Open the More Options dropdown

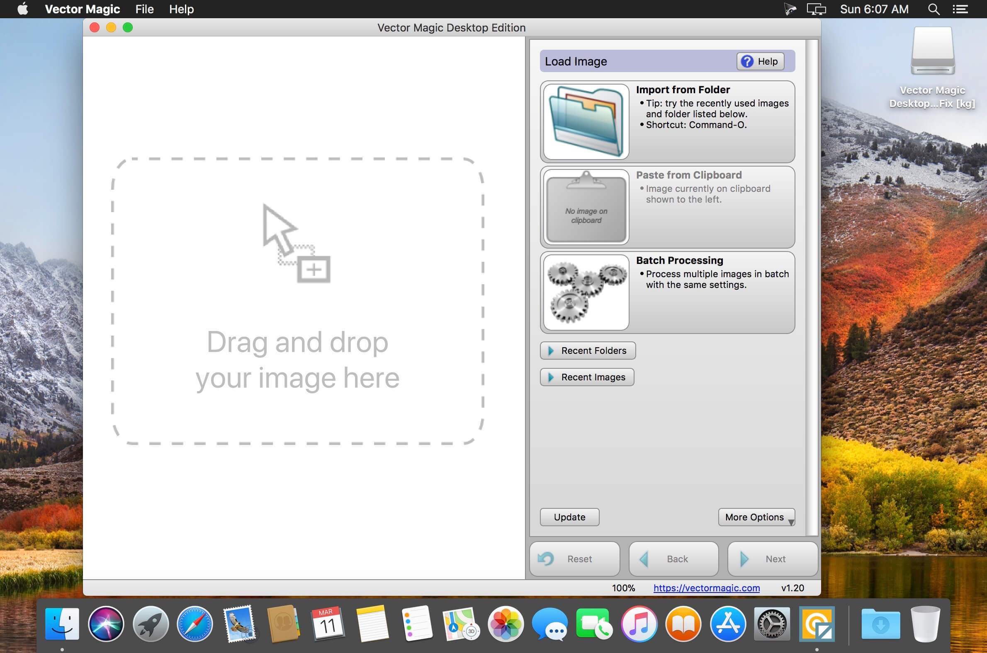pyautogui.click(x=756, y=517)
